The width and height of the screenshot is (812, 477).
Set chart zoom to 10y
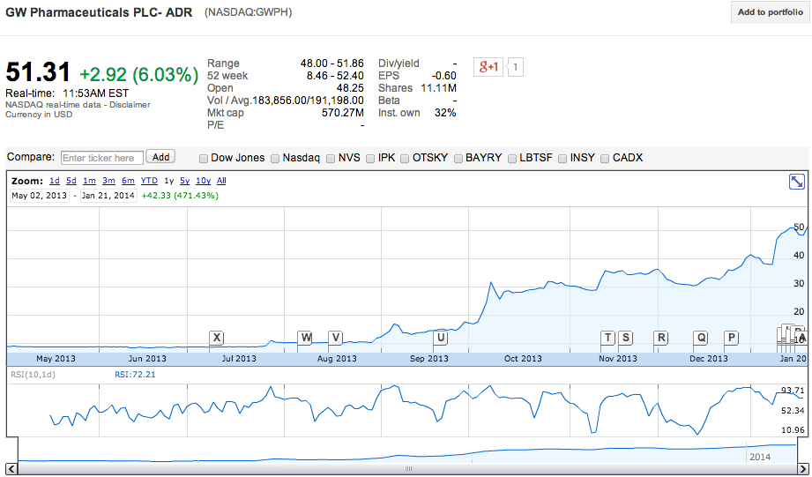click(x=203, y=181)
